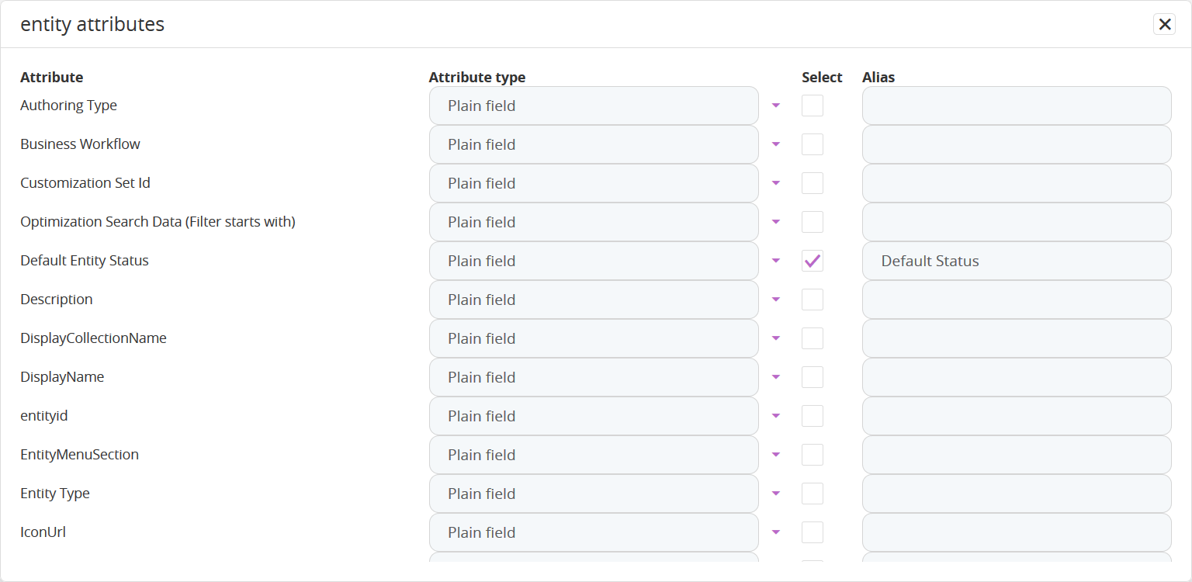Click dropdown arrow in EntityMenuSection row
1192x582 pixels.
(775, 455)
